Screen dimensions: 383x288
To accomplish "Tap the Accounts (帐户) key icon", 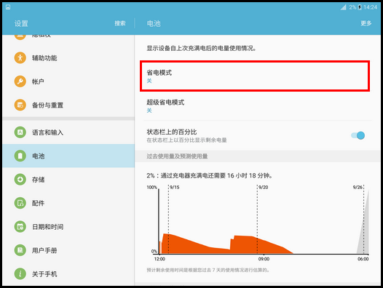I will tap(20, 81).
